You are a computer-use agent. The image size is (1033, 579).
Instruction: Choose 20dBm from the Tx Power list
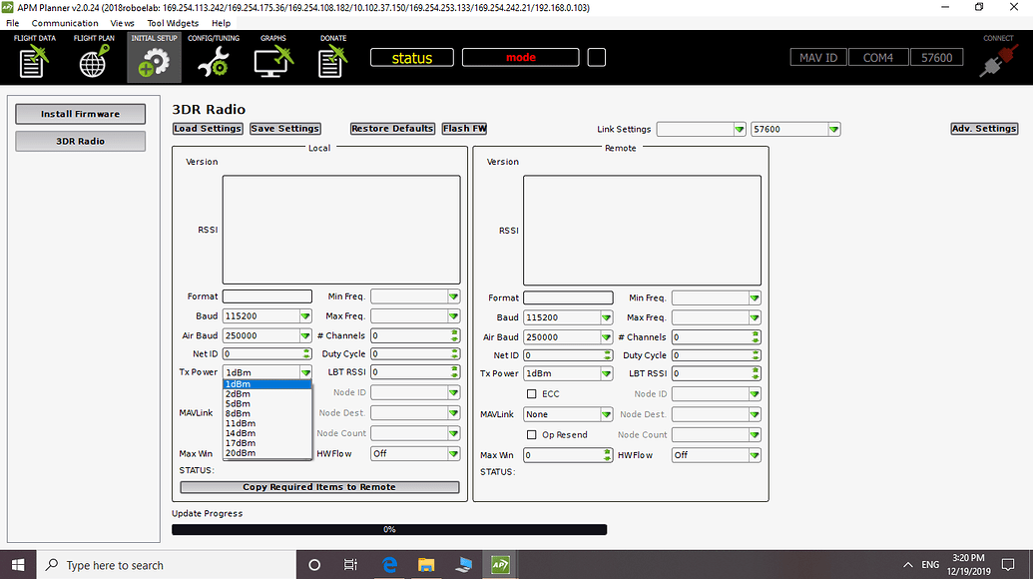240,453
